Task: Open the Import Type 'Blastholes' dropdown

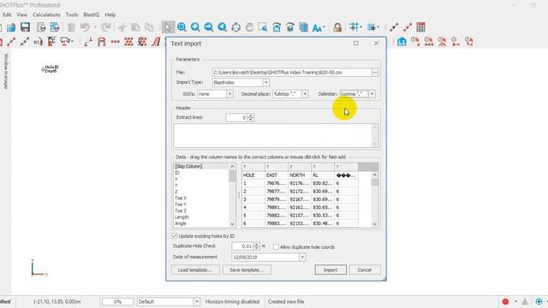Action: pyautogui.click(x=266, y=82)
